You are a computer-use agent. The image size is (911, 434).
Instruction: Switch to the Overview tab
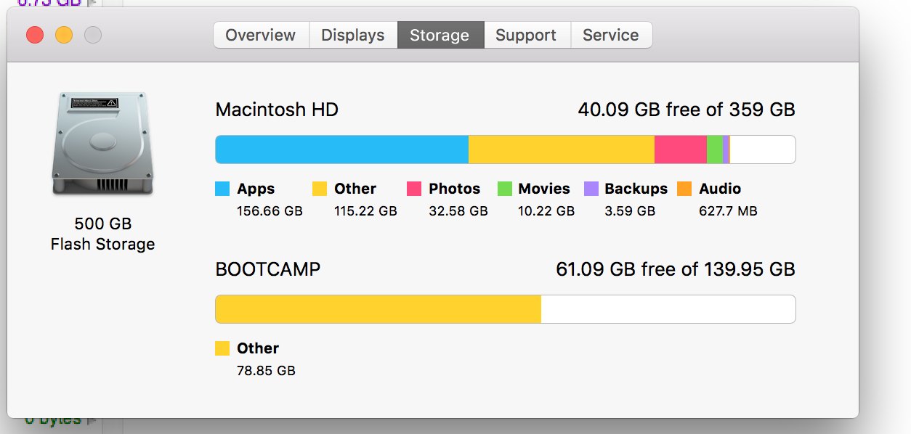coord(260,35)
